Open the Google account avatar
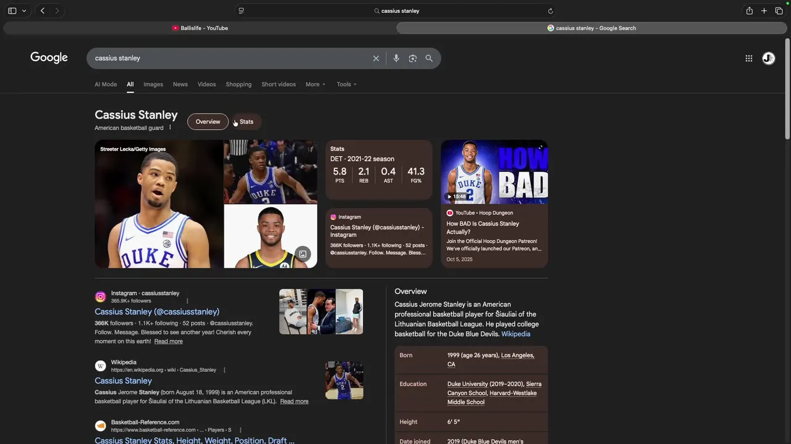The width and height of the screenshot is (791, 444). click(x=768, y=58)
